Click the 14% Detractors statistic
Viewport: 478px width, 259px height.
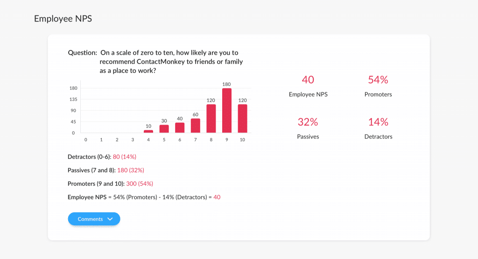click(x=378, y=122)
